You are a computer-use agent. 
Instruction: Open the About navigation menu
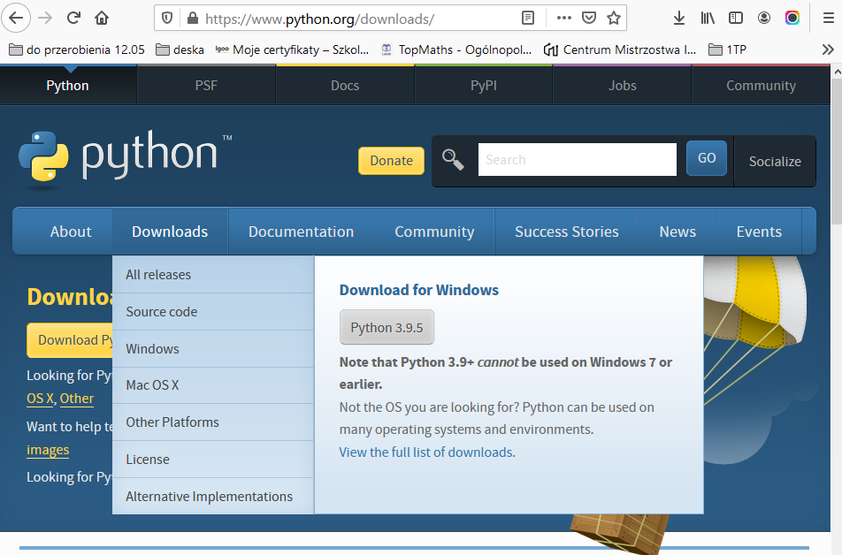[x=71, y=232]
